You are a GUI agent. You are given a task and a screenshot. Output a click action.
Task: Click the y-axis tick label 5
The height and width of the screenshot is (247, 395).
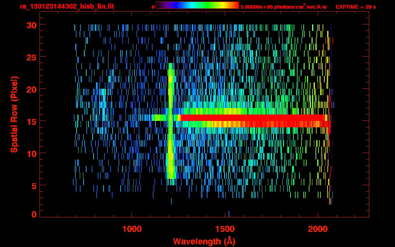33,186
